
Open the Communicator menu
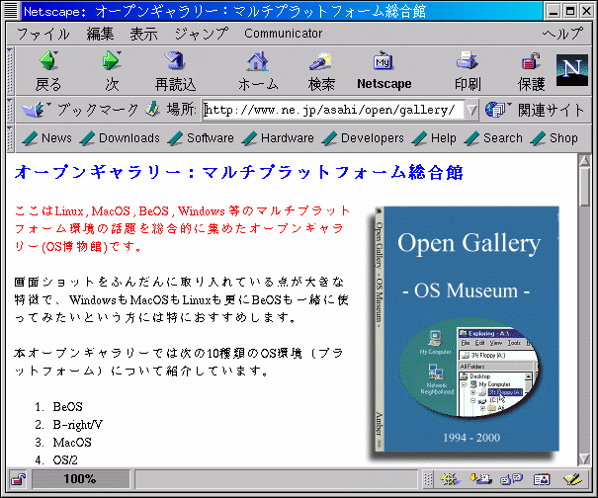tap(283, 34)
